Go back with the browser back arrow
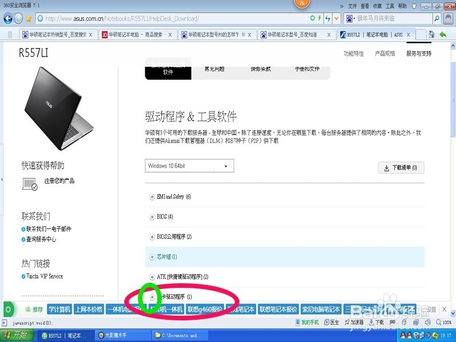This screenshot has width=456, height=342. point(8,19)
